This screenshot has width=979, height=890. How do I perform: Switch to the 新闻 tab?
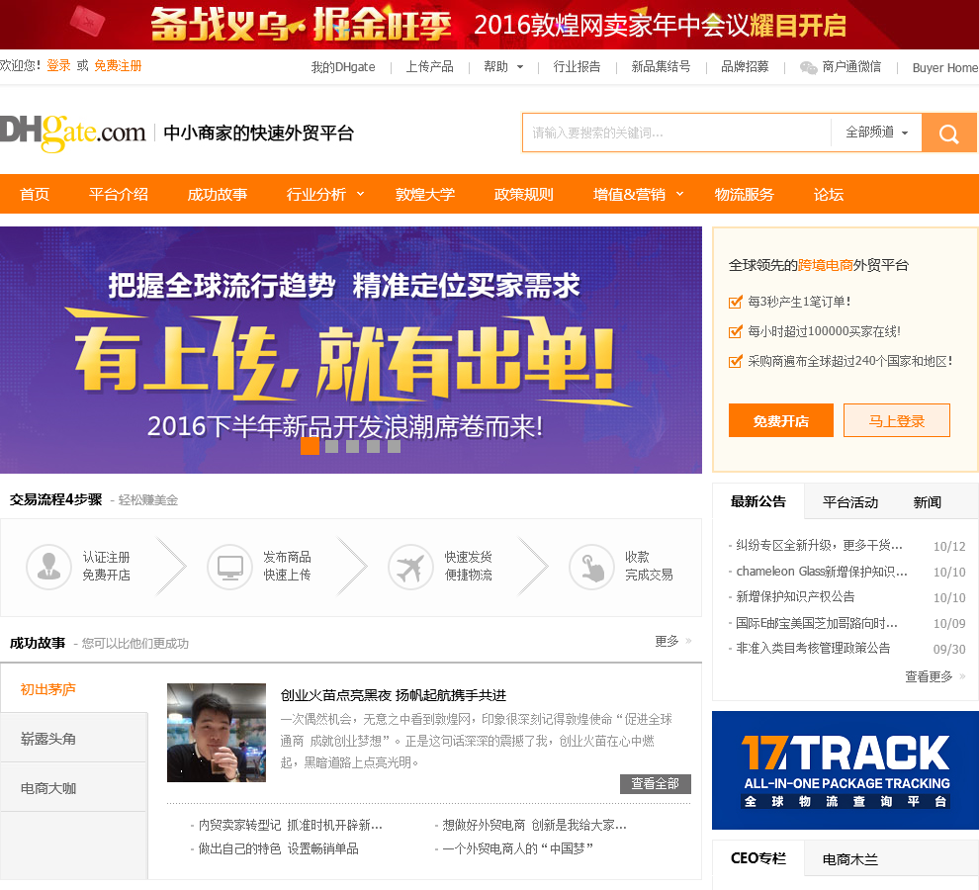[928, 502]
